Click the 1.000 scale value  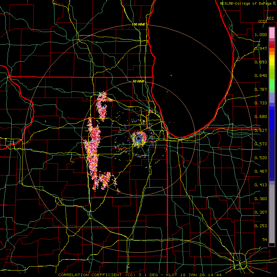pos(261,34)
